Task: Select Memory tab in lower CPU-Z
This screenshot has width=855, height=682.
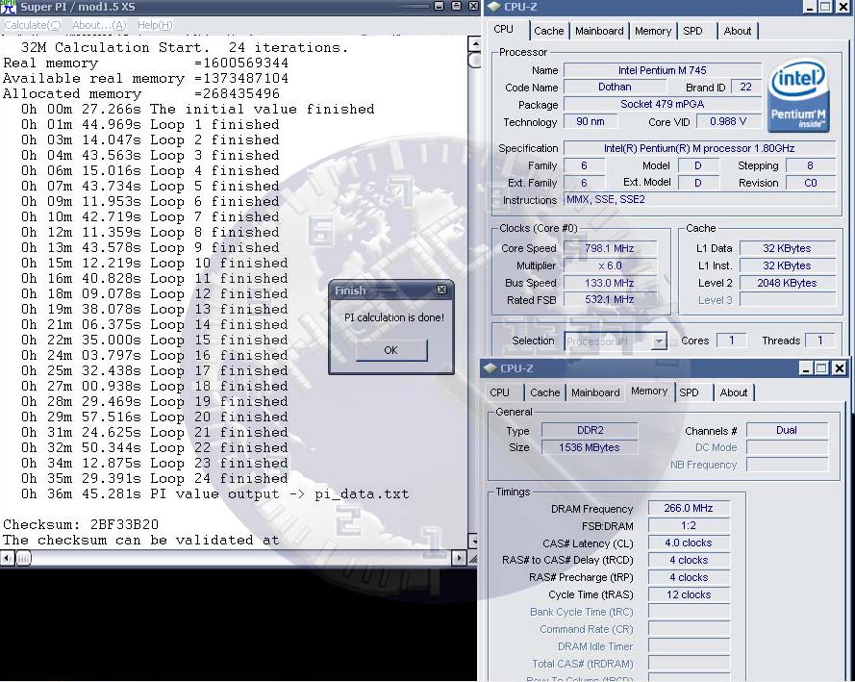Action: click(649, 391)
